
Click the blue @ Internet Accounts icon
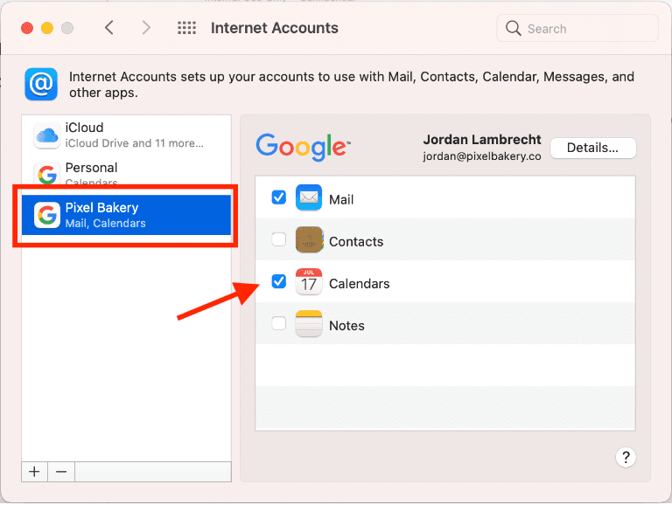pyautogui.click(x=41, y=84)
